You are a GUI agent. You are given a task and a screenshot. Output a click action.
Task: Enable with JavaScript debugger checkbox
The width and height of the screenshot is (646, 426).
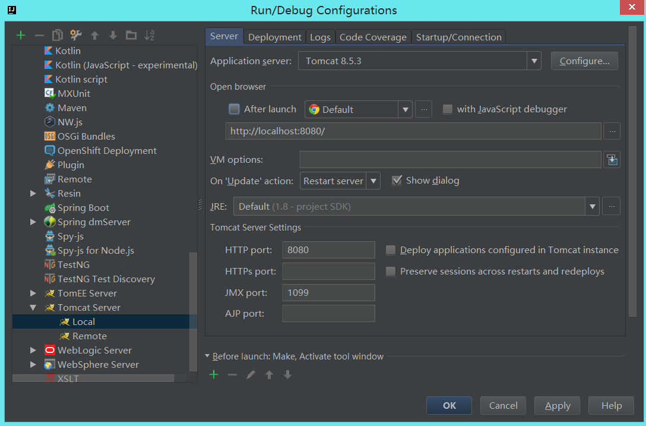tap(448, 109)
